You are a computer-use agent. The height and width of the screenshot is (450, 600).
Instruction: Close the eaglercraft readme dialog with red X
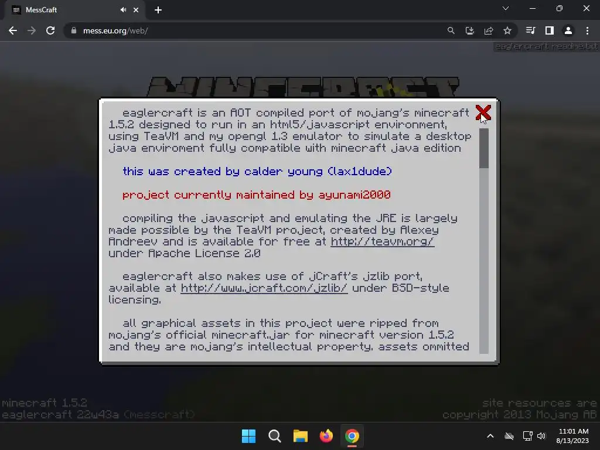pos(483,113)
